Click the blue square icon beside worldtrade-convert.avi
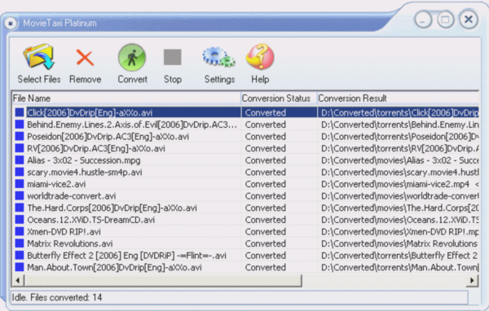The image size is (489, 311). [x=20, y=195]
